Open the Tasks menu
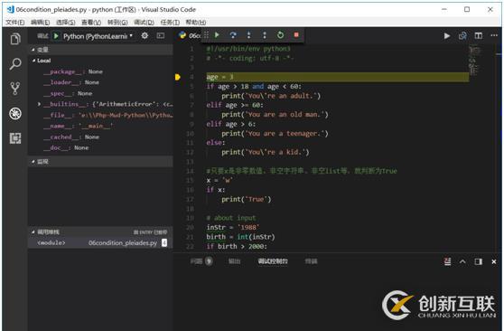Viewport: 504px width, 331px height. (170, 23)
